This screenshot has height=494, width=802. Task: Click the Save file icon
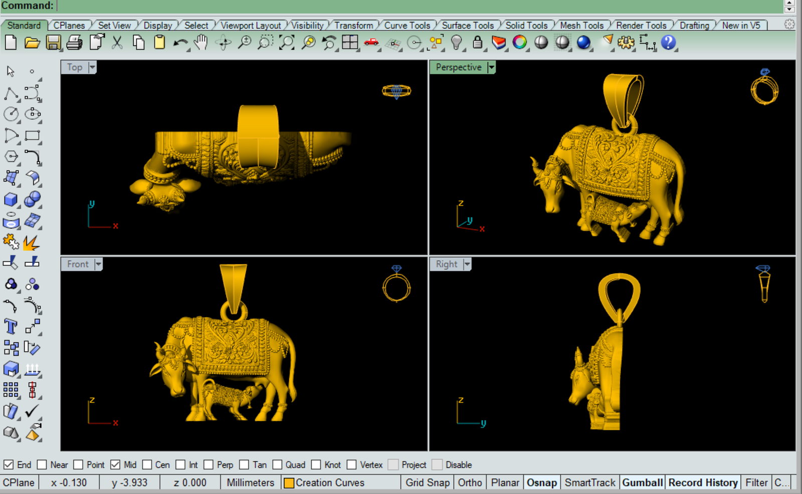[x=53, y=43]
